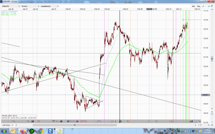The image size is (215, 134).
Task: Click the EMA (72) legend label
Action: pyautogui.click(x=9, y=13)
